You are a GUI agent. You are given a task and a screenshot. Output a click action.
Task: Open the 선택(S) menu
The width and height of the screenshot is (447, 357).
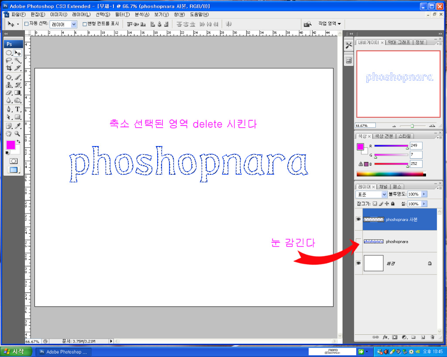pyautogui.click(x=103, y=14)
